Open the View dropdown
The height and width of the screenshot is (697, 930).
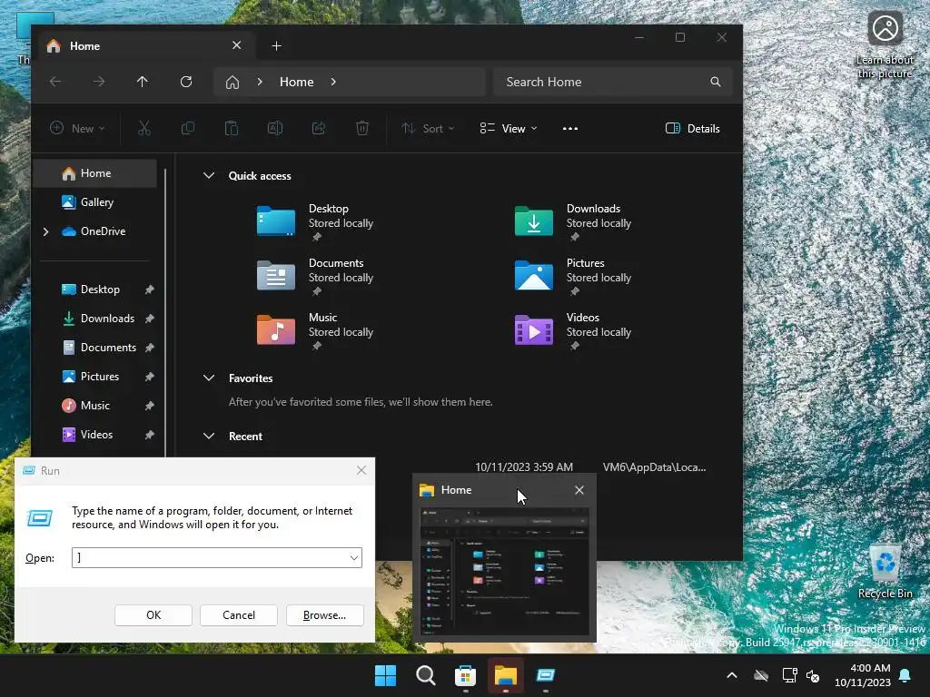coord(509,129)
